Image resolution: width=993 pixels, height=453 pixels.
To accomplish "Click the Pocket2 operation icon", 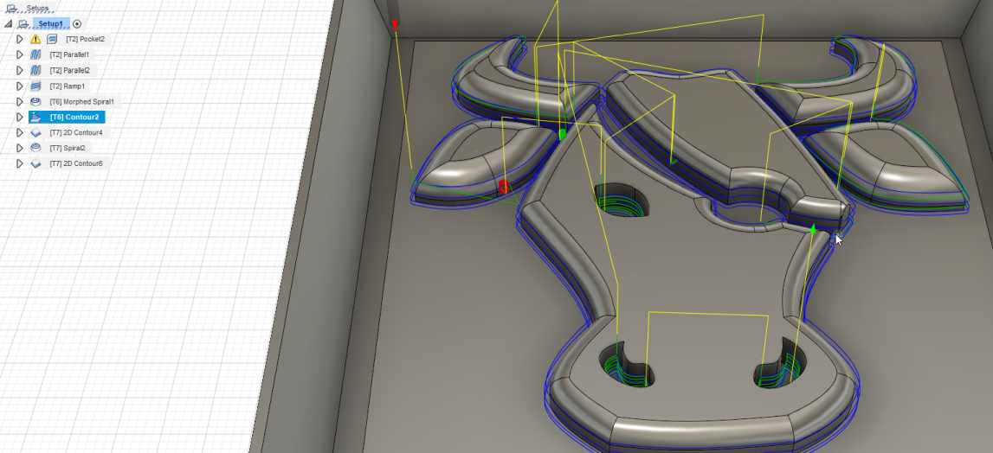I will (x=52, y=39).
